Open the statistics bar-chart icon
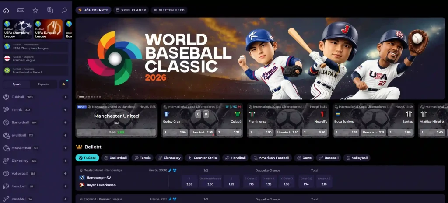This screenshot has width=448, height=203. (x=63, y=84)
